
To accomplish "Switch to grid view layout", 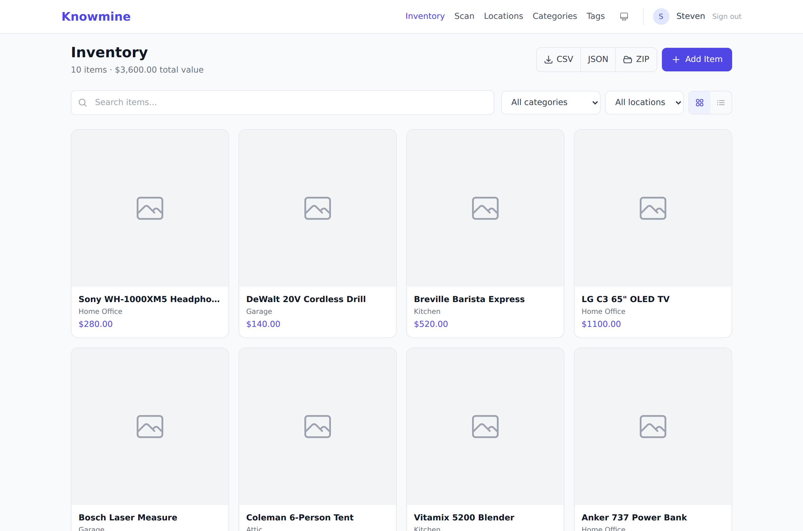I will (699, 103).
